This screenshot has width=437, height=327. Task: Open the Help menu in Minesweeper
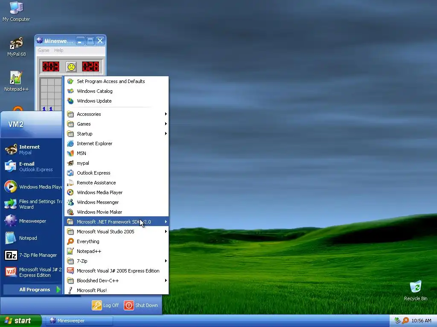pos(58,50)
